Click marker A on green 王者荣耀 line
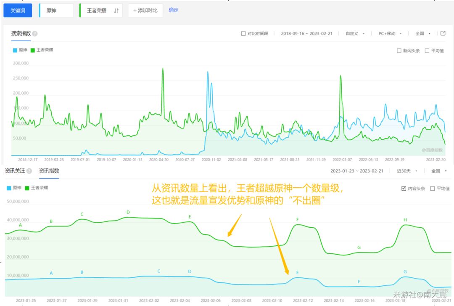Viewport: 454px width, 306px height. tap(20, 225)
